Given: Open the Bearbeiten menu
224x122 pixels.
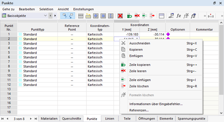Looking at the screenshot, I should [x=27, y=9].
